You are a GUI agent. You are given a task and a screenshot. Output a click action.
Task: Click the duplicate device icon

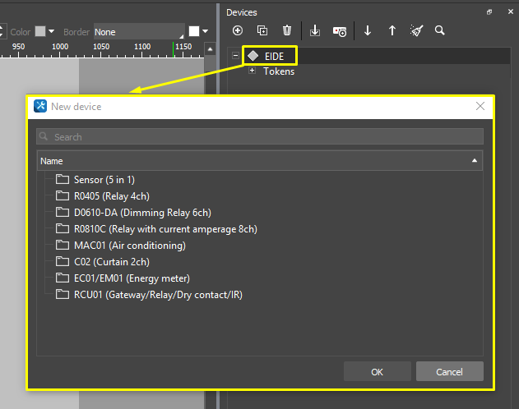pos(262,30)
